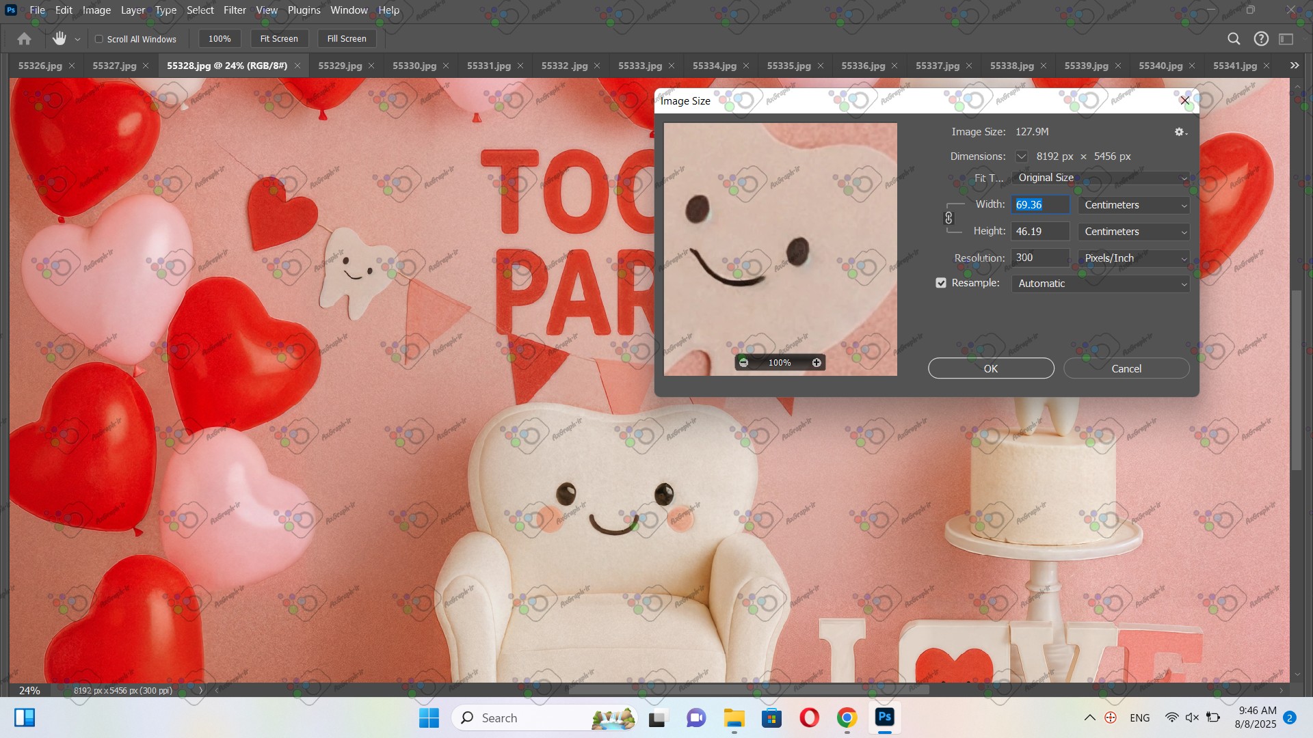Viewport: 1313px width, 738px height.
Task: Click the Image Size preview thumbnail
Action: pyautogui.click(x=780, y=249)
